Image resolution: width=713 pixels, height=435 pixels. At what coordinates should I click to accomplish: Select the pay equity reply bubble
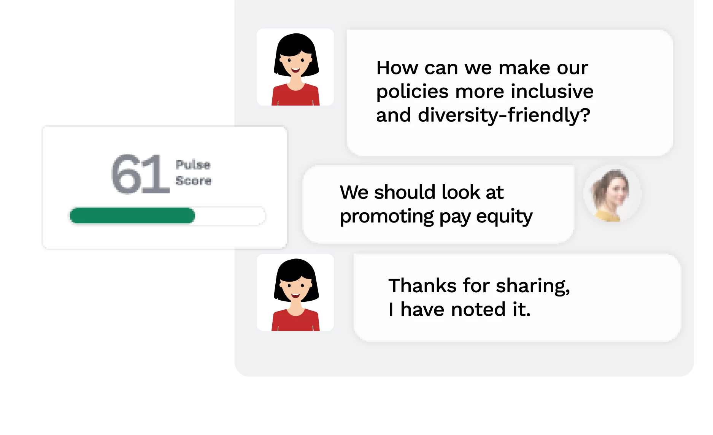tap(438, 204)
